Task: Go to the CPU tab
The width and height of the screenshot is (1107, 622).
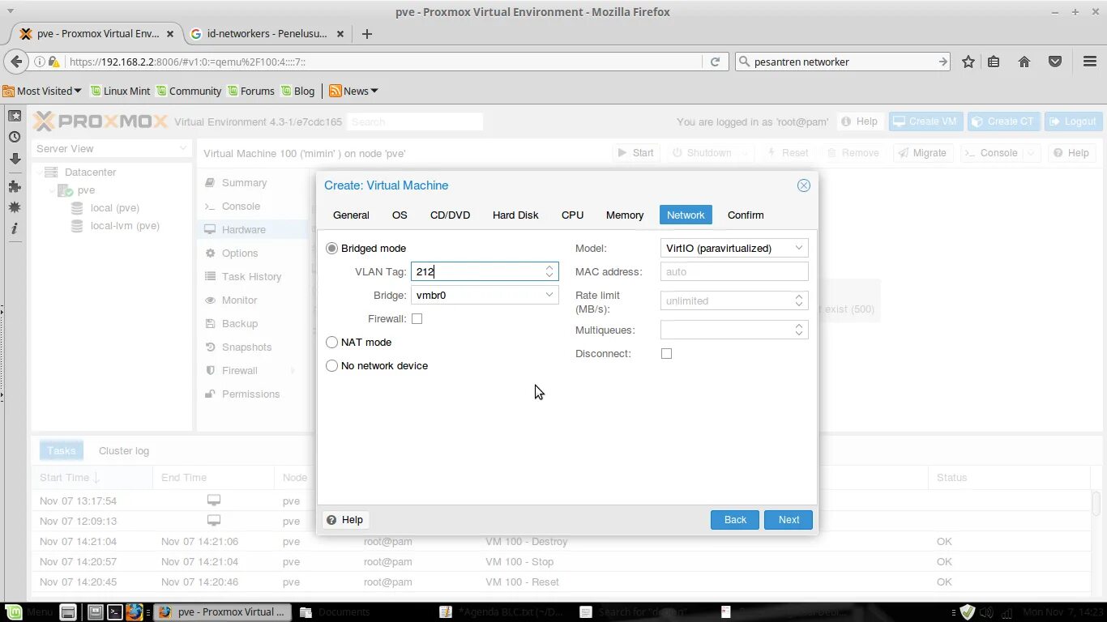Action: [572, 215]
